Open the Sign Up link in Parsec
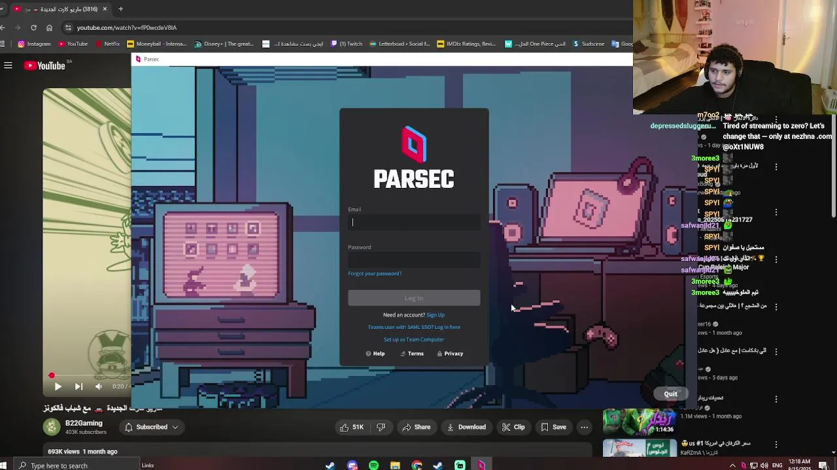837x470 pixels. 435,315
